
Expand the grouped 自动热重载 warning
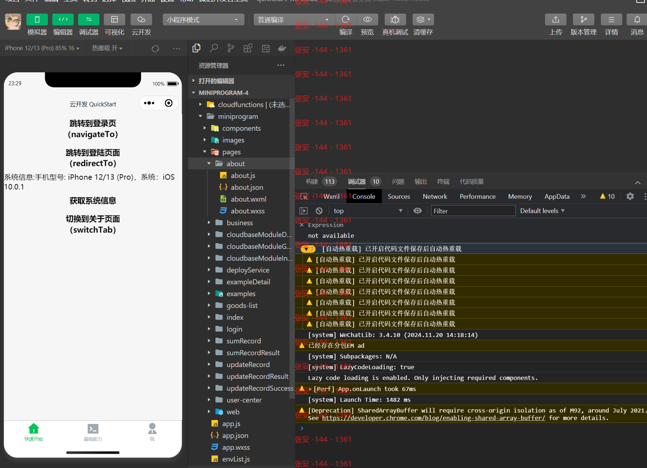pyautogui.click(x=308, y=249)
